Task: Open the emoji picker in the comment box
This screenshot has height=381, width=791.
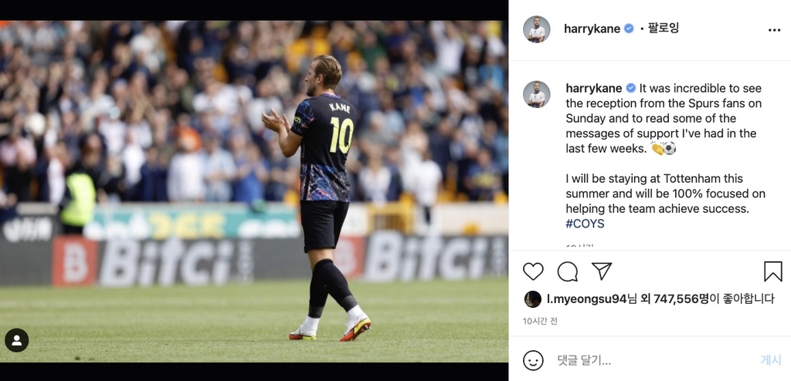Action: coord(533,360)
